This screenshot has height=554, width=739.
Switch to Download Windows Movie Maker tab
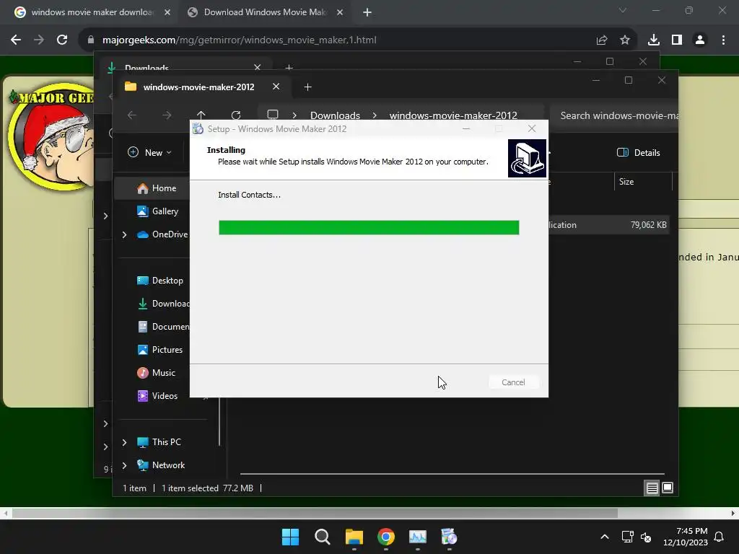265,12
